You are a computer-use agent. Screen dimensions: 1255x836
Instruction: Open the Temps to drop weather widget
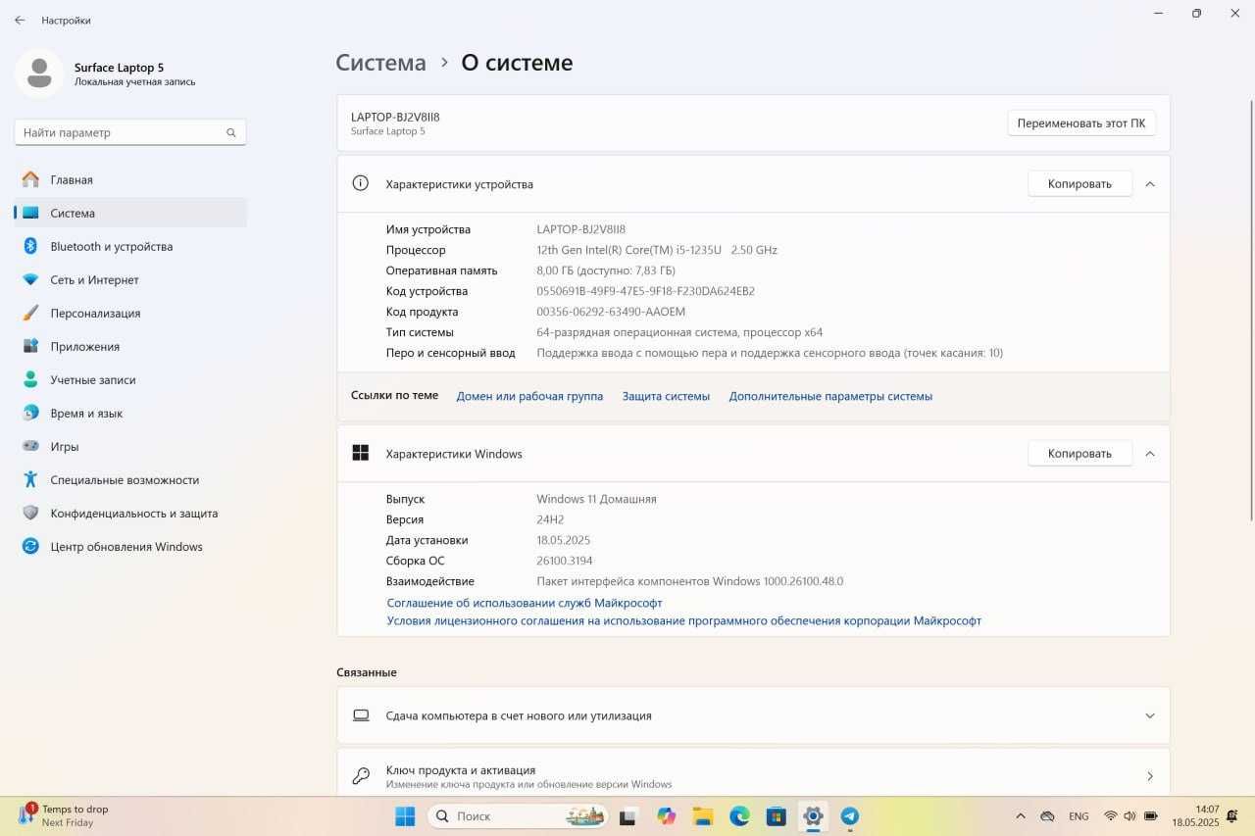tap(64, 815)
